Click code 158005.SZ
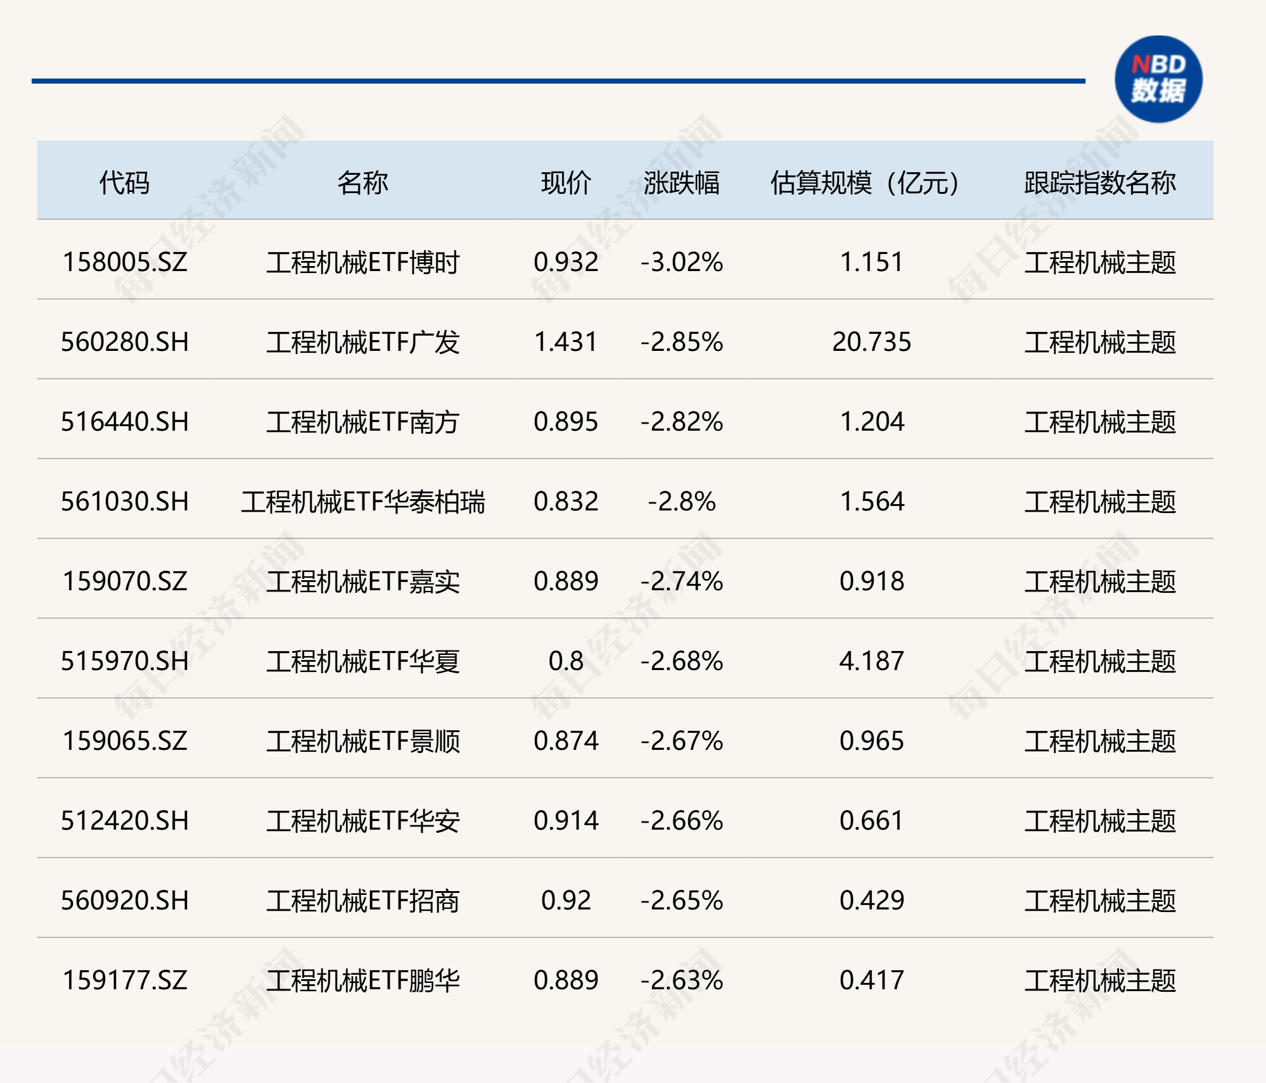1266x1083 pixels. coord(125,262)
